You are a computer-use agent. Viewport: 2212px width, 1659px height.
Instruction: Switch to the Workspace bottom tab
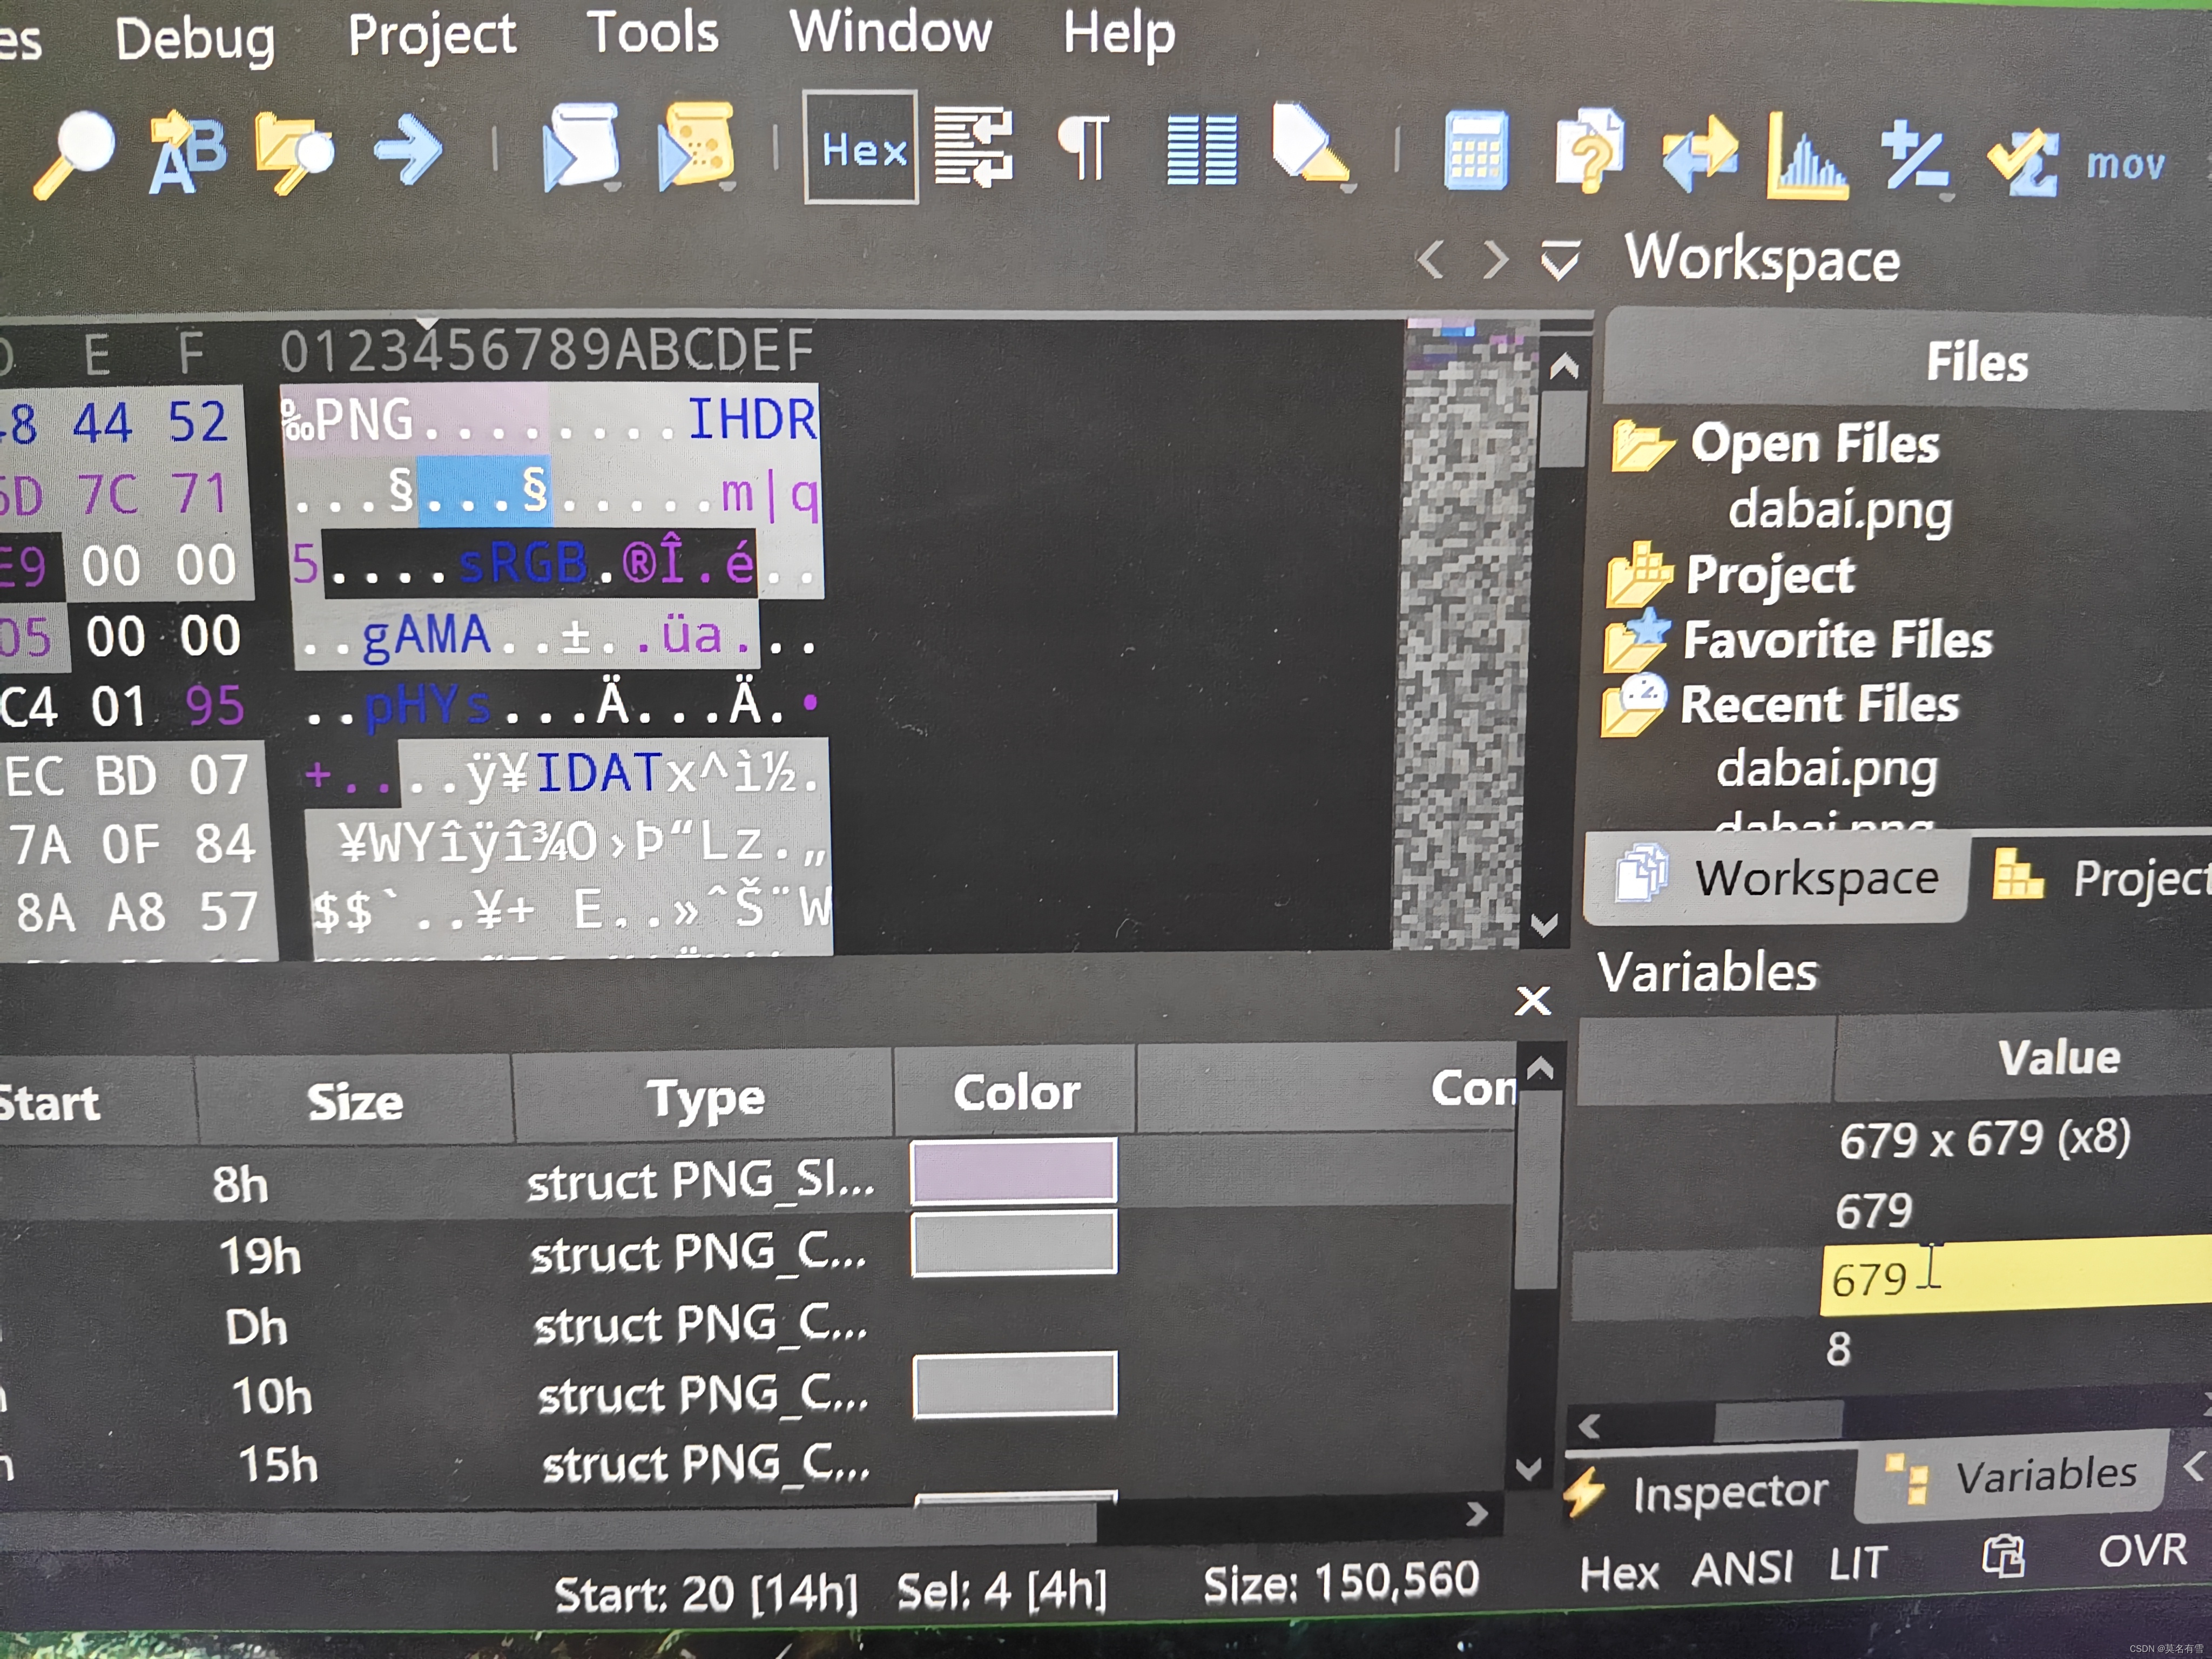point(1776,878)
